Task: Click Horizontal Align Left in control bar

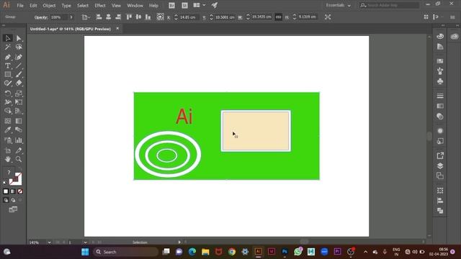Action: click(99, 17)
